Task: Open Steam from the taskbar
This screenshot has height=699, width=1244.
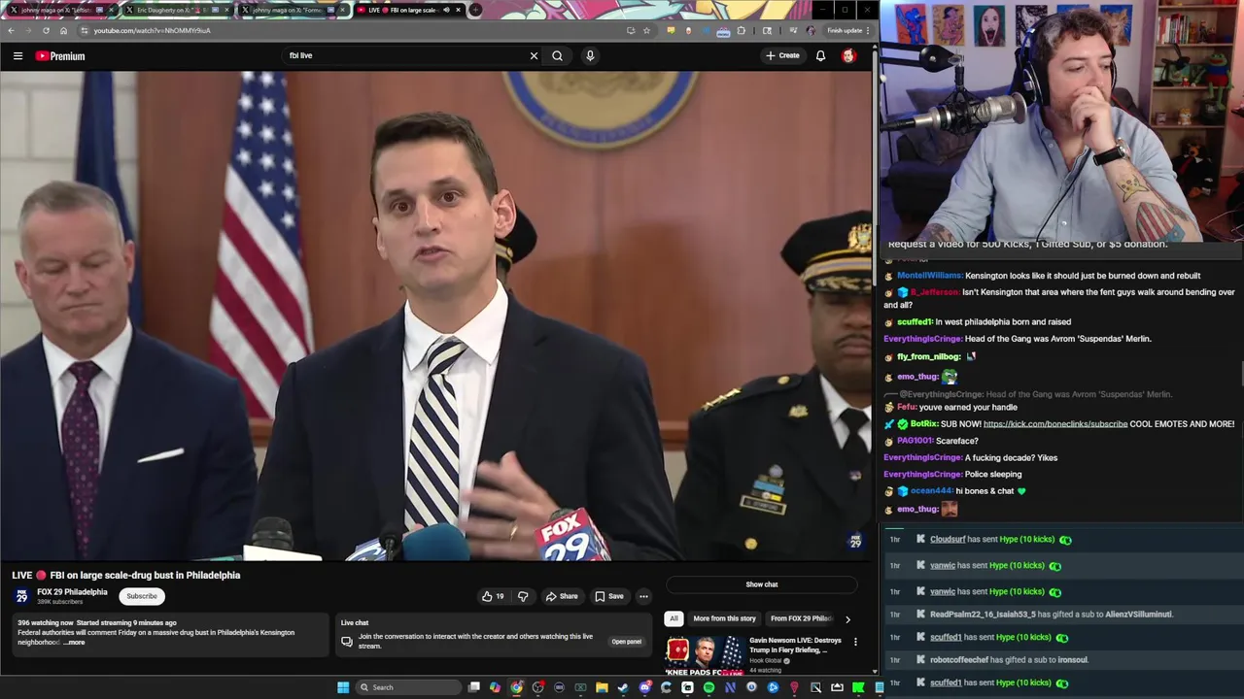Action: pyautogui.click(x=622, y=687)
